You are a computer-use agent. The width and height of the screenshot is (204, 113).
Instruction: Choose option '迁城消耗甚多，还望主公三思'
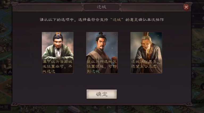coord(144,64)
